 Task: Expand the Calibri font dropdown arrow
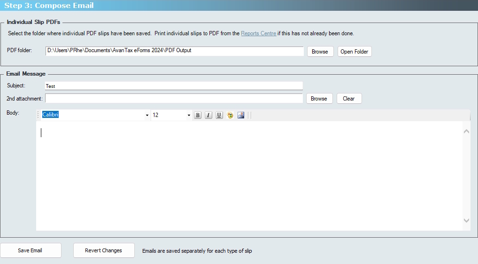tap(147, 115)
